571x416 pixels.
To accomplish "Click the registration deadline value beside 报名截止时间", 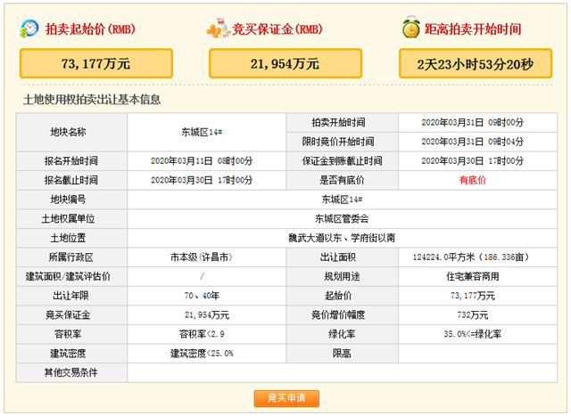I will (202, 180).
